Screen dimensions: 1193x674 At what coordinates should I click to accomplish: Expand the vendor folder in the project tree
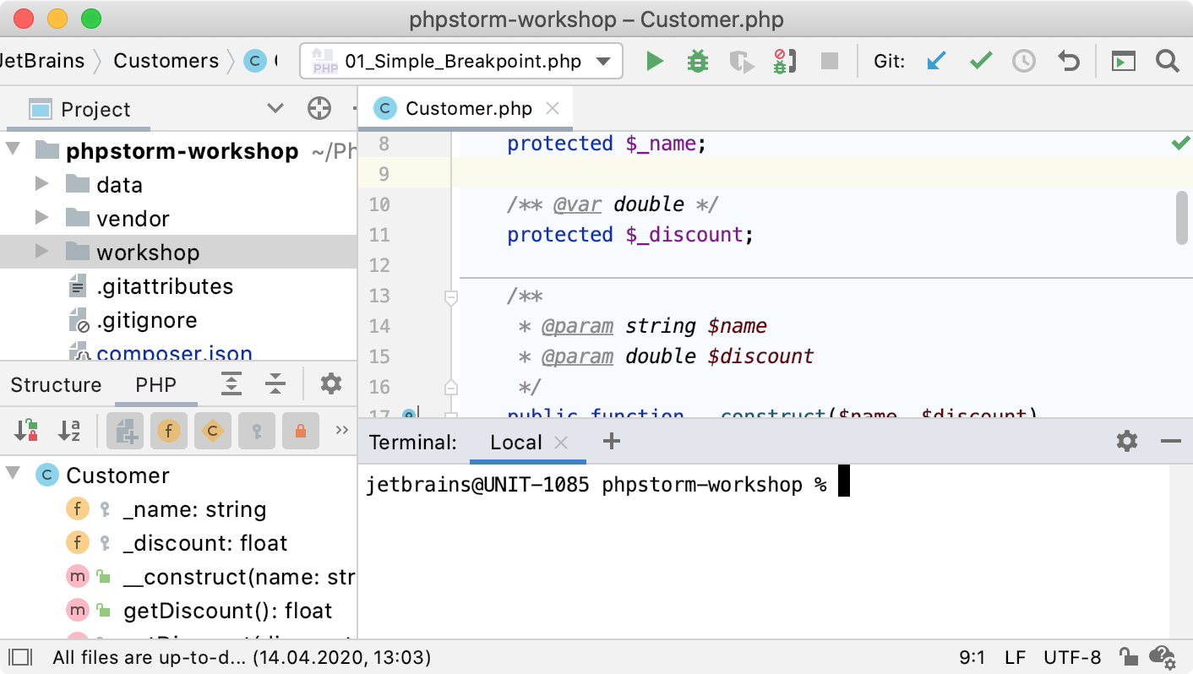41,218
